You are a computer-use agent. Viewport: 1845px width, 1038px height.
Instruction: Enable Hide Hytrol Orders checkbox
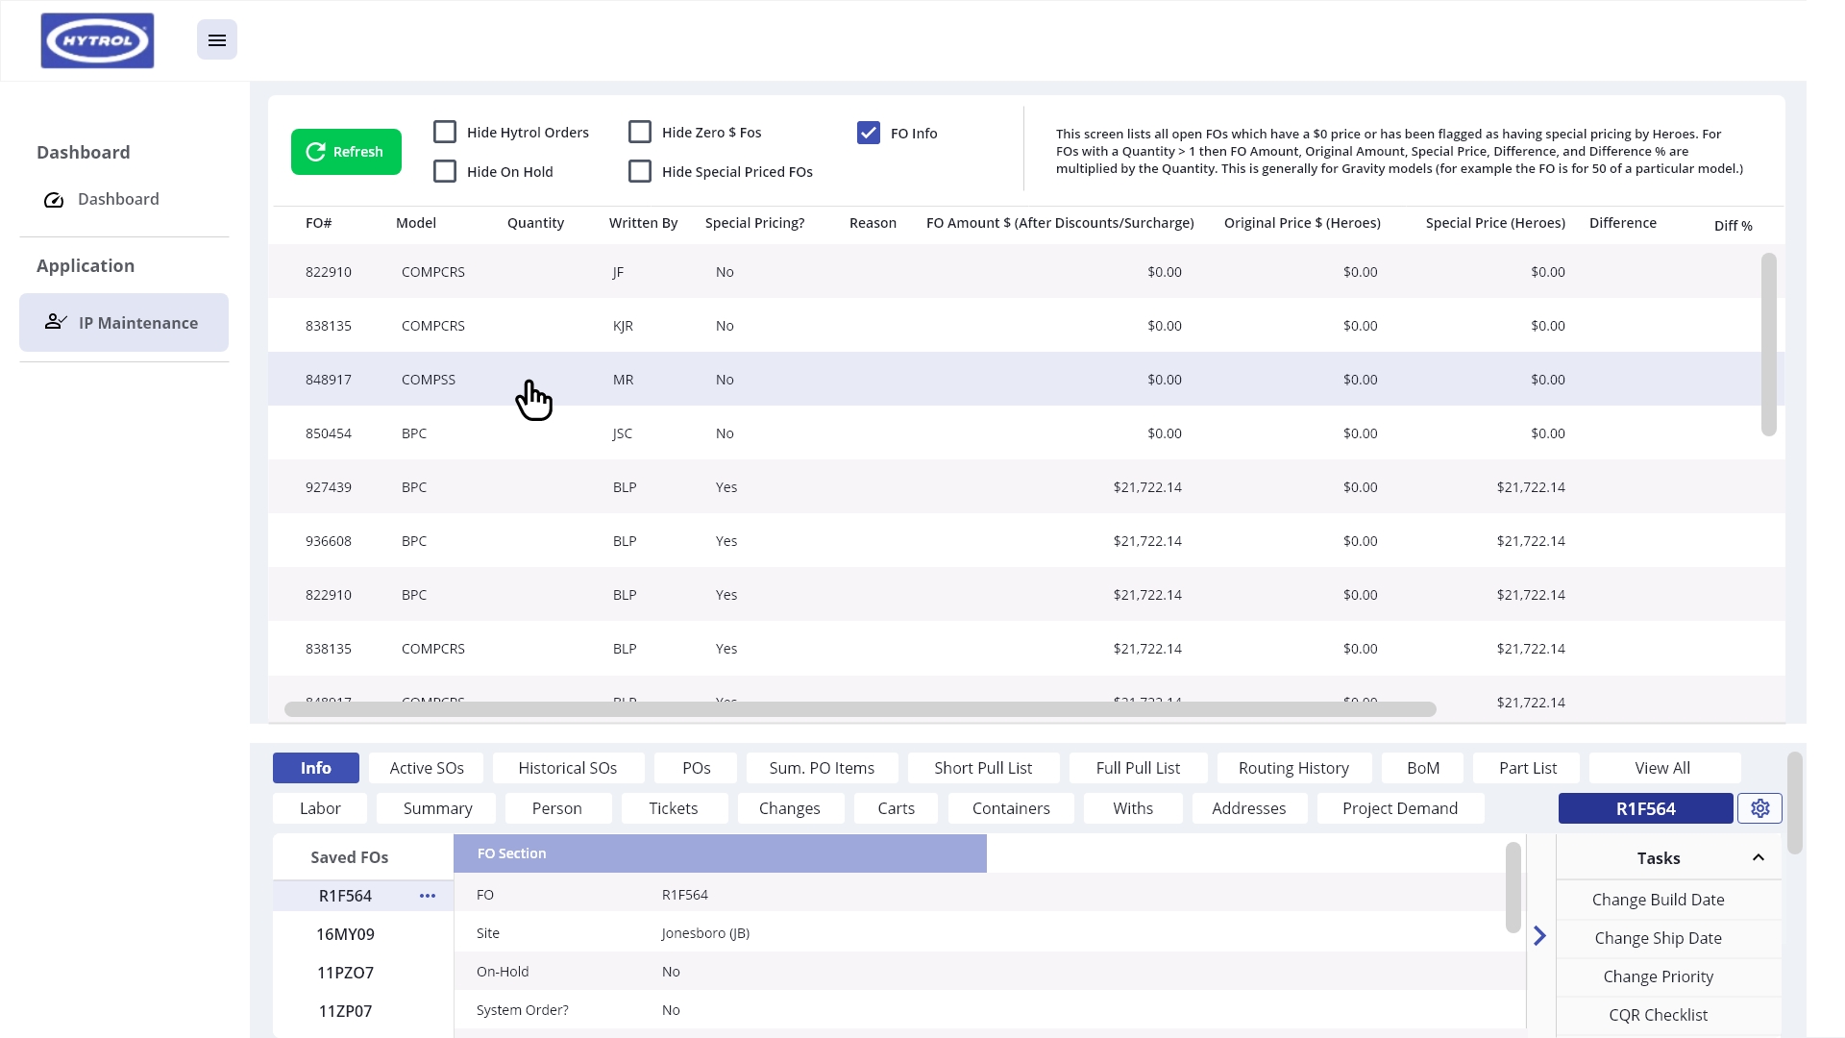(445, 132)
